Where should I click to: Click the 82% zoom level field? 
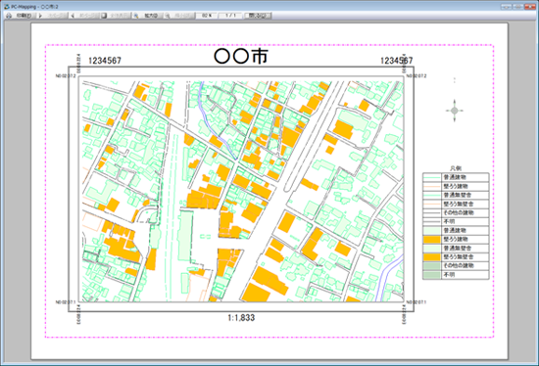tap(207, 16)
